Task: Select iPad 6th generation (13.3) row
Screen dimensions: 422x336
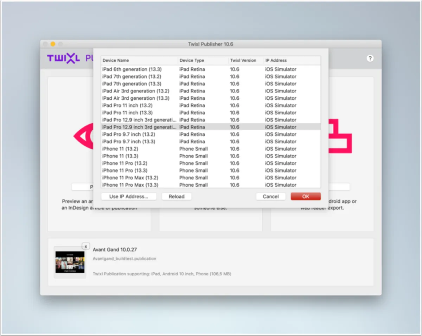Action: [211, 69]
